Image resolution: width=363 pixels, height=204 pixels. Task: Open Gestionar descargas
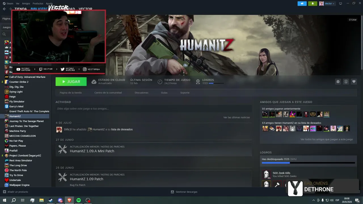pyautogui.click(x=184, y=192)
